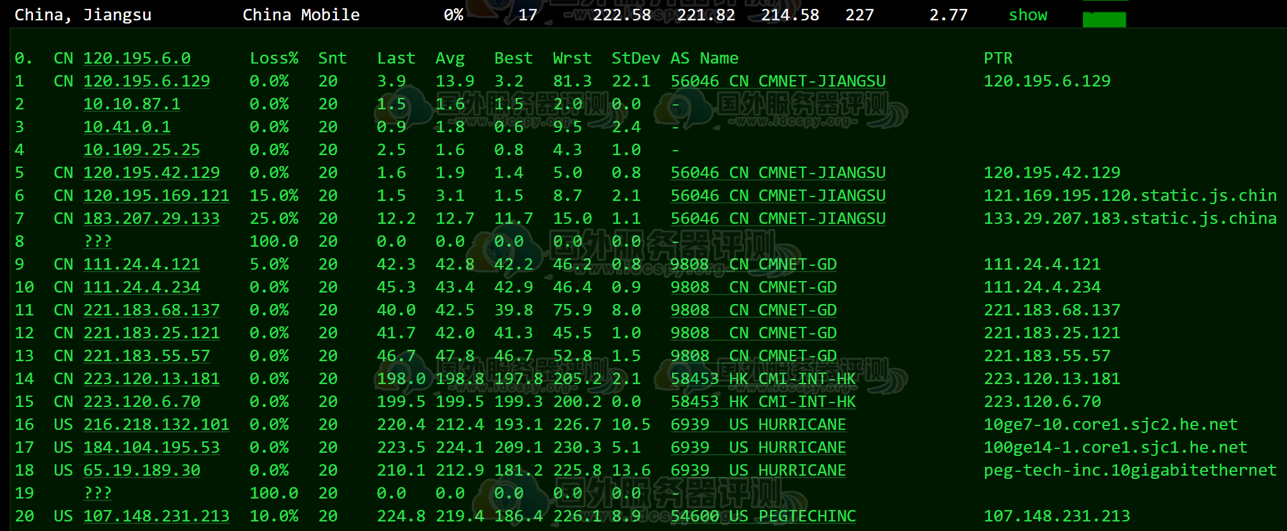This screenshot has height=531, width=1287.
Task: Open hop 5 IP link 120.195.42.129
Action: [x=151, y=172]
